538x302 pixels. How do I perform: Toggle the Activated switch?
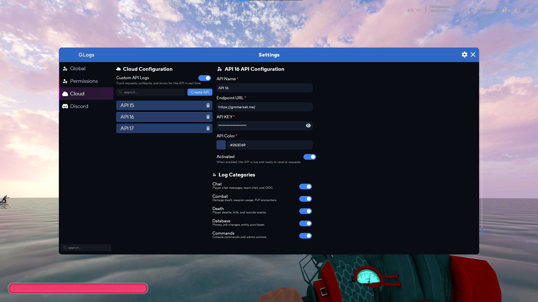(x=310, y=157)
